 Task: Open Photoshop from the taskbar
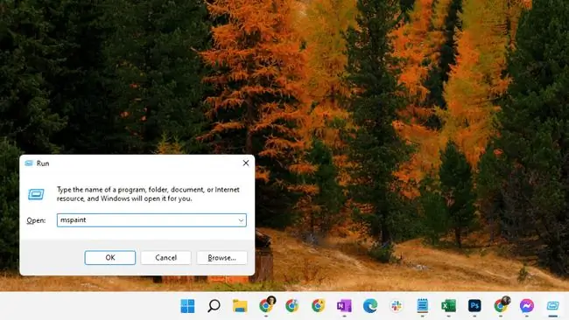click(x=474, y=306)
